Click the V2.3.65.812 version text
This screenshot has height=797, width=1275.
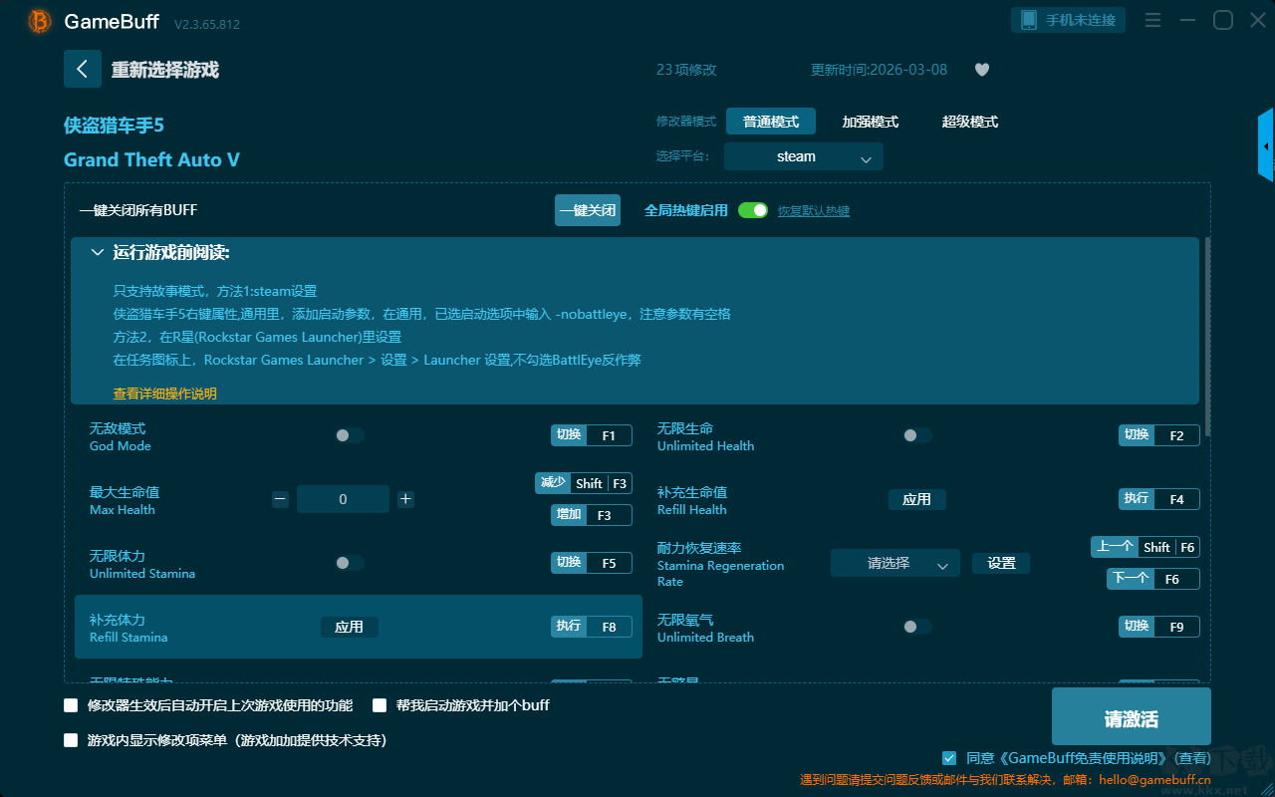pos(207,24)
